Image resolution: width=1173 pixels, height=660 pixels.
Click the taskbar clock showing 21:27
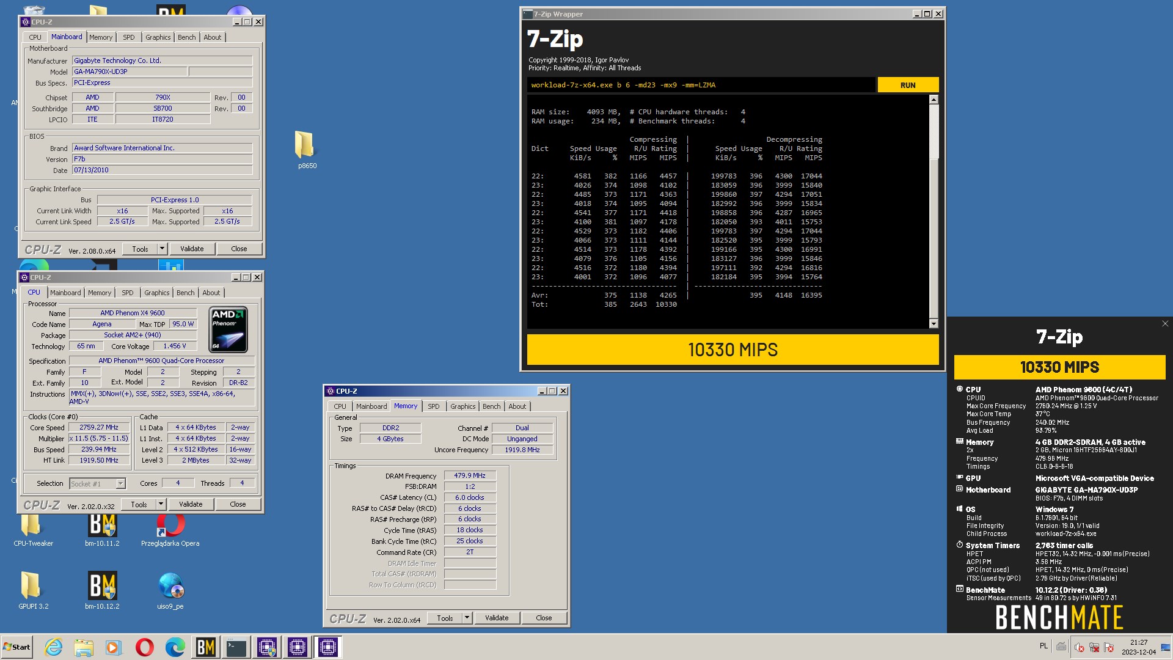click(1138, 647)
